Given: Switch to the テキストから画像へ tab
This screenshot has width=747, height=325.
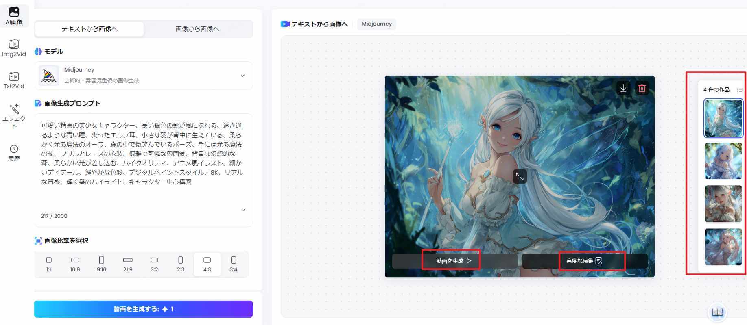Looking at the screenshot, I should [x=90, y=29].
